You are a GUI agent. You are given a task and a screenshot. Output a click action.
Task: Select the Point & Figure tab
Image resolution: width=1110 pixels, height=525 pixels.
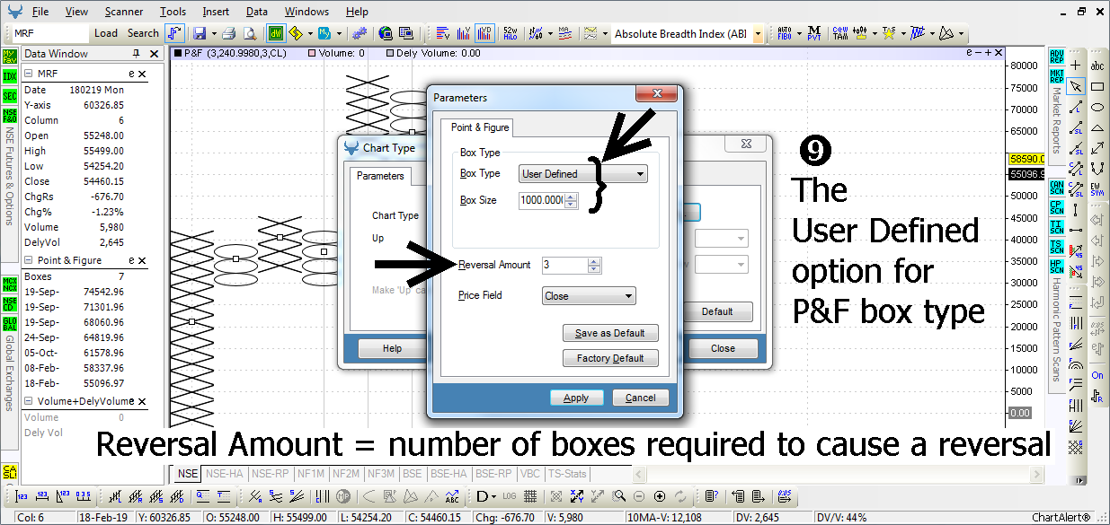480,127
